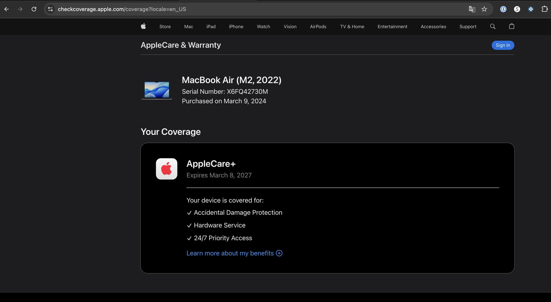
Task: Click the round S extension icon
Action: pyautogui.click(x=517, y=9)
